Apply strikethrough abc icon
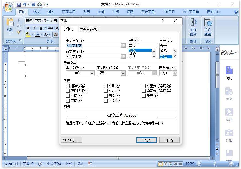241x169 pixels. [x=51, y=28]
